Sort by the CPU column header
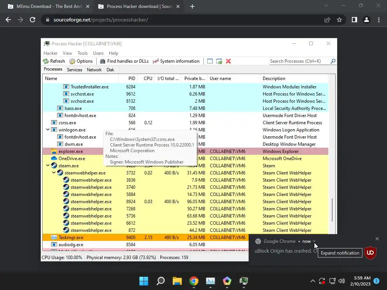 coord(146,79)
